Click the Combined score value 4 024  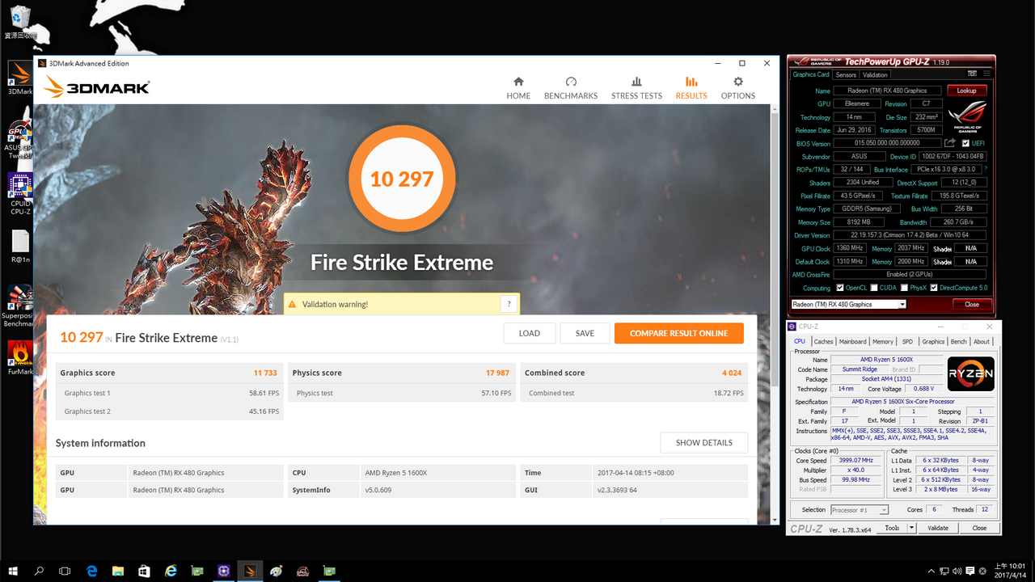point(732,373)
